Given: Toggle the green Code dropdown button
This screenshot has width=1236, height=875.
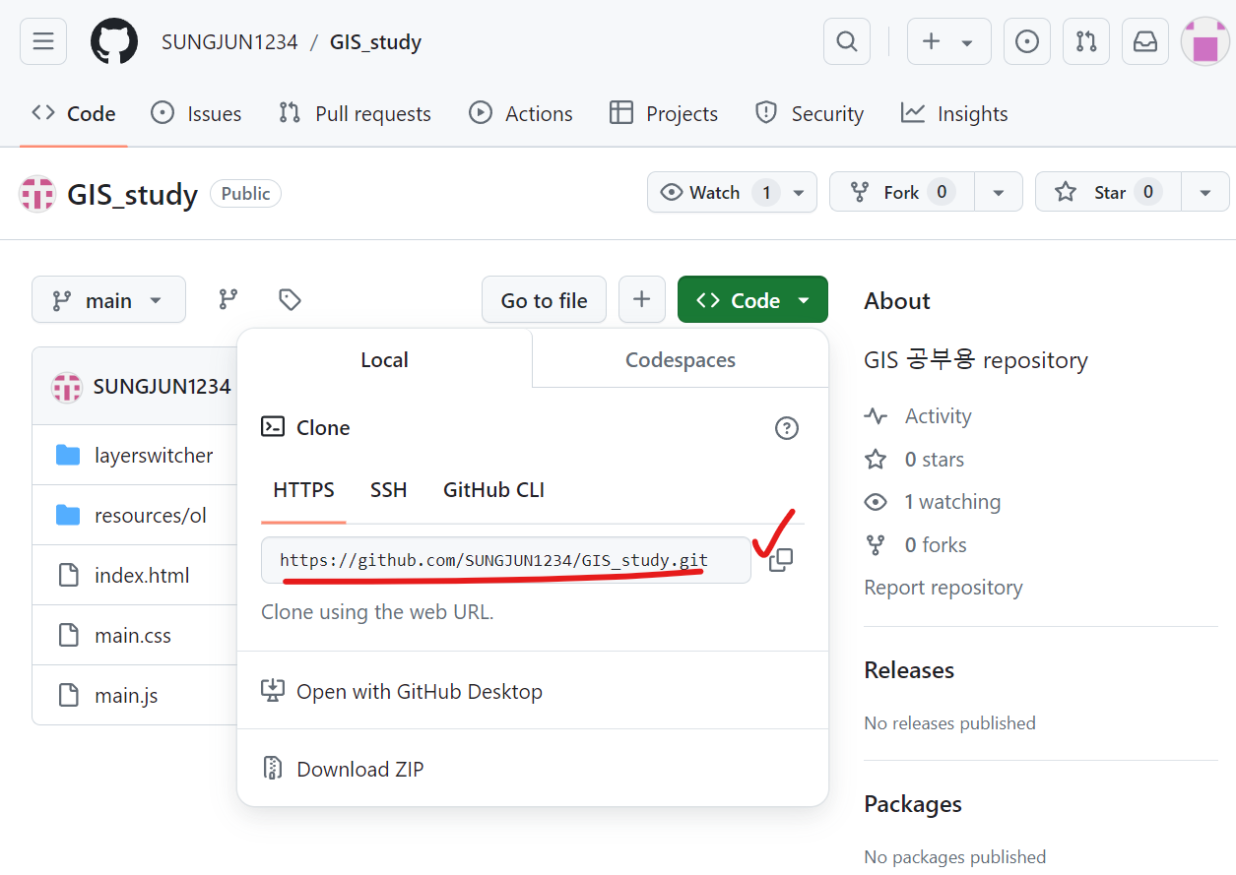Looking at the screenshot, I should tap(752, 299).
